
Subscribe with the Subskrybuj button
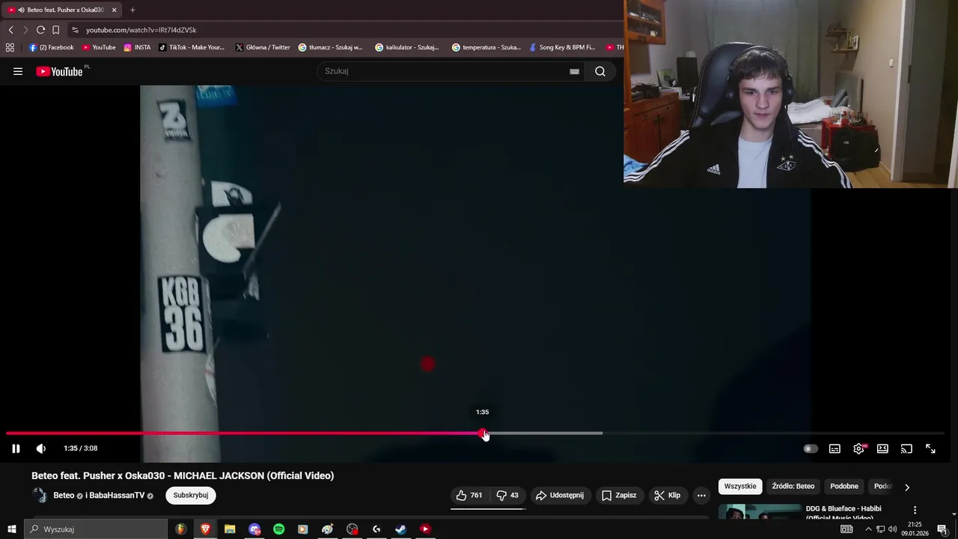191,495
